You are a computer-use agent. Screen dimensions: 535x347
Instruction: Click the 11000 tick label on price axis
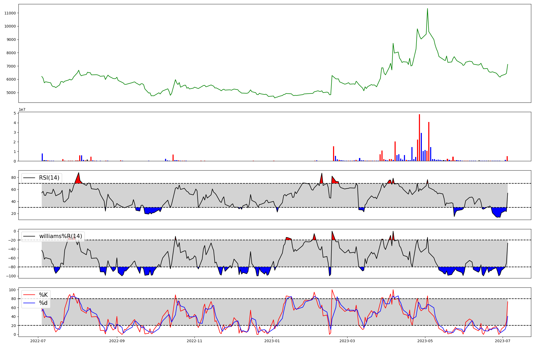pyautogui.click(x=10, y=13)
